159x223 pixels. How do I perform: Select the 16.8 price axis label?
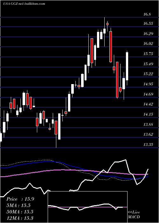(x=147, y=14)
